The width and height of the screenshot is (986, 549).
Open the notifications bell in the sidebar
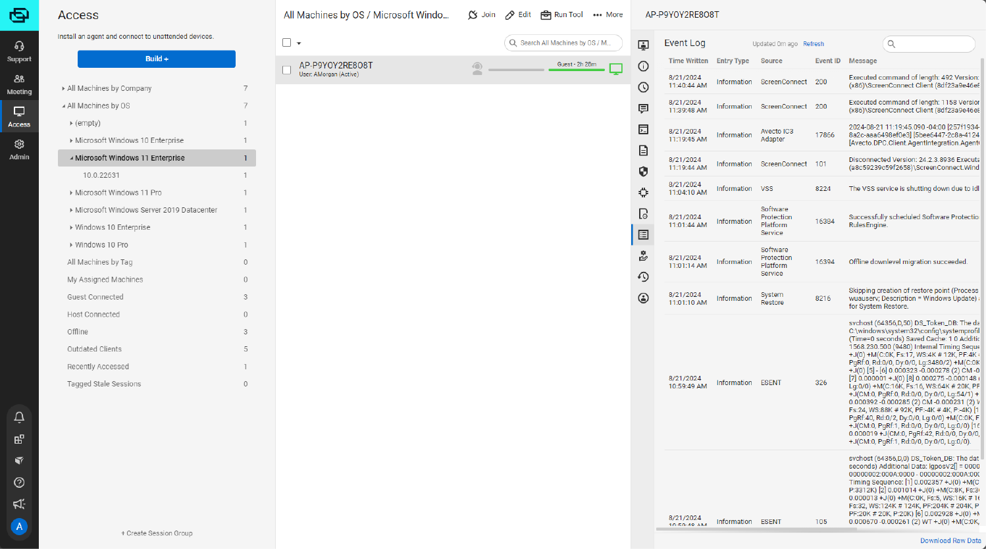19,416
